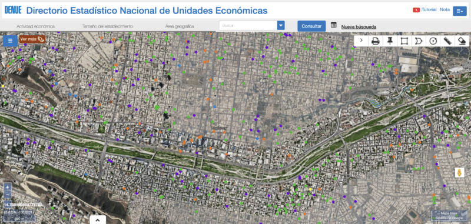Screen dimensions: 471x224
Task: Click the table icon beside Nueva búsqueda
Action: point(333,25)
